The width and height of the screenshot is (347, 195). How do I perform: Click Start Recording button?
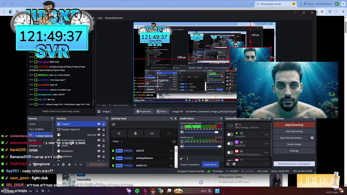tap(294, 131)
